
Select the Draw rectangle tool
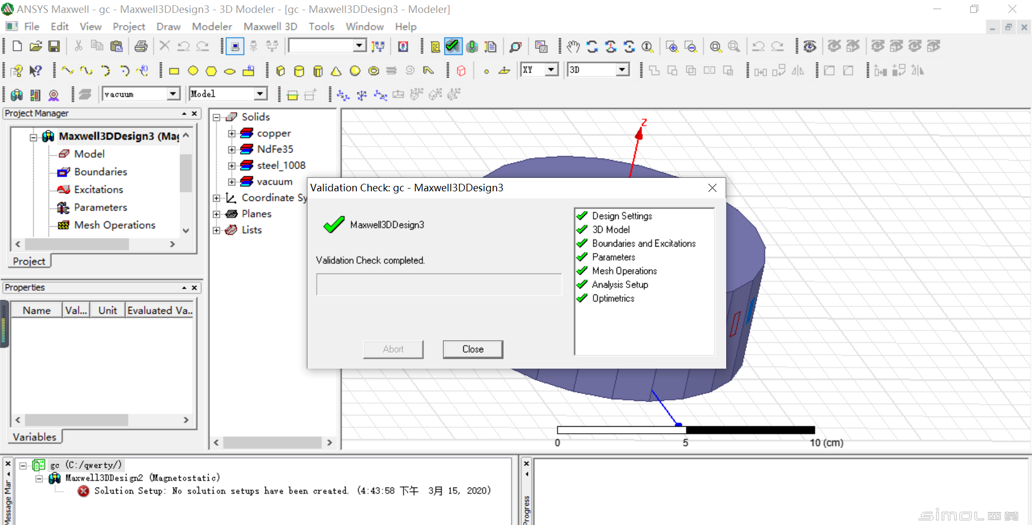pyautogui.click(x=174, y=70)
